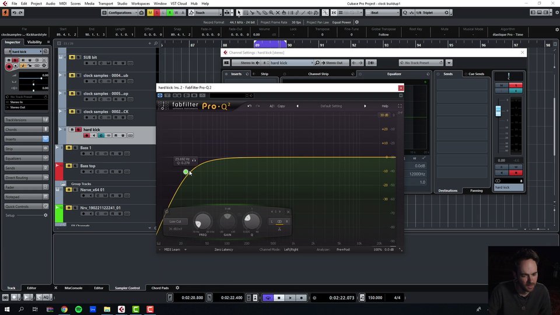Viewport: 560px width, 315px height.
Task: Click the band solo headphones icon
Action: pyautogui.click(x=194, y=160)
